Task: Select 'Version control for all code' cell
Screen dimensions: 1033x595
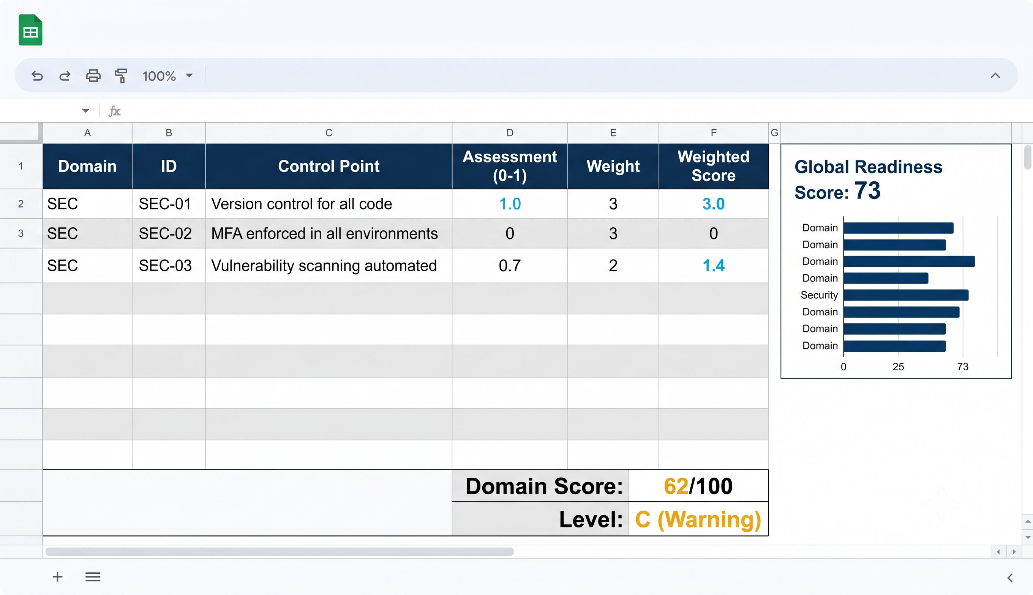Action: 329,204
